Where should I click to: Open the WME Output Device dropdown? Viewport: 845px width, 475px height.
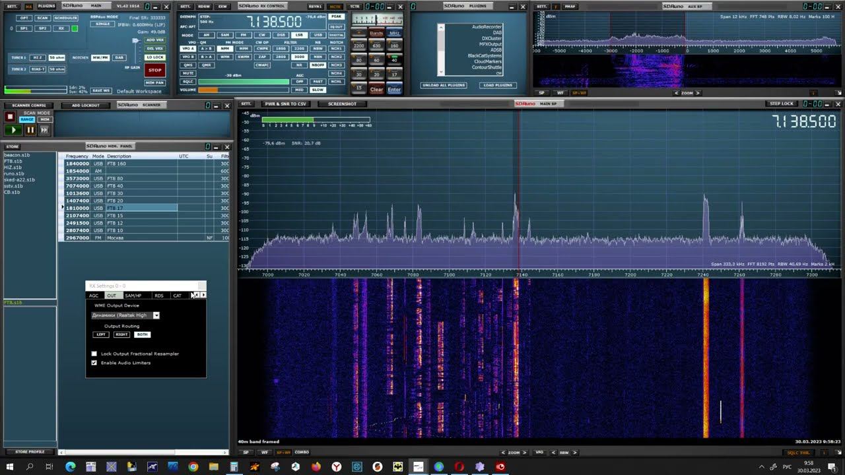click(156, 315)
